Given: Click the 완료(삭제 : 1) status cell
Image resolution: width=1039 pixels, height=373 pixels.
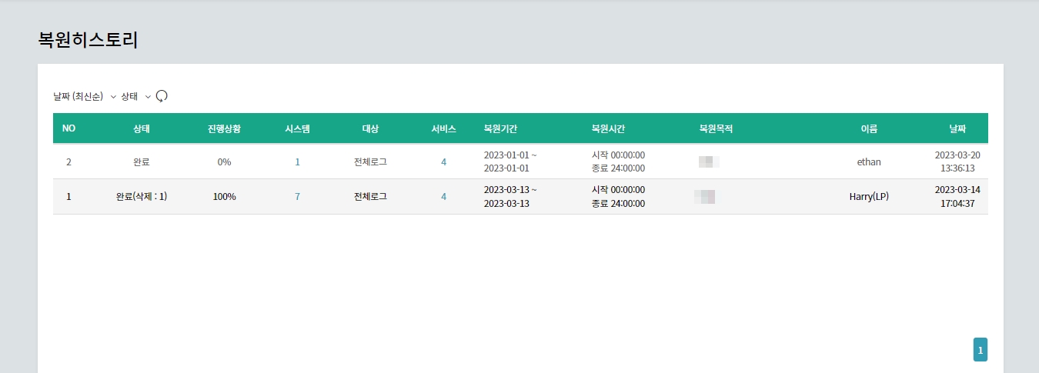Looking at the screenshot, I should (x=142, y=197).
